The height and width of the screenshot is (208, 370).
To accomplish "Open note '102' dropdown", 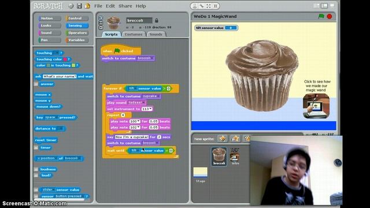I will tap(135, 127).
